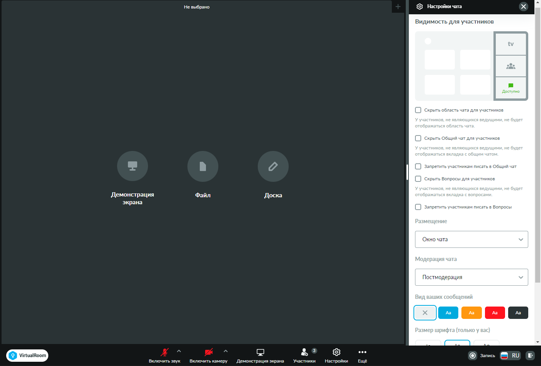Open the Ещё three-dots menu
541x366 pixels.
[x=362, y=356]
